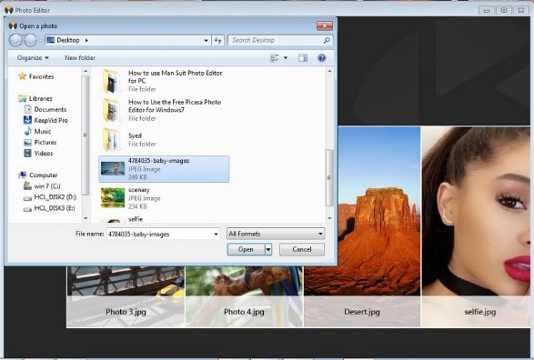Click the Cancel button
Screen dimensions: 534x360
(x=302, y=249)
